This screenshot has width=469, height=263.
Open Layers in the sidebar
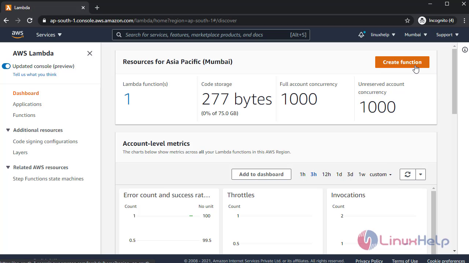(x=20, y=152)
